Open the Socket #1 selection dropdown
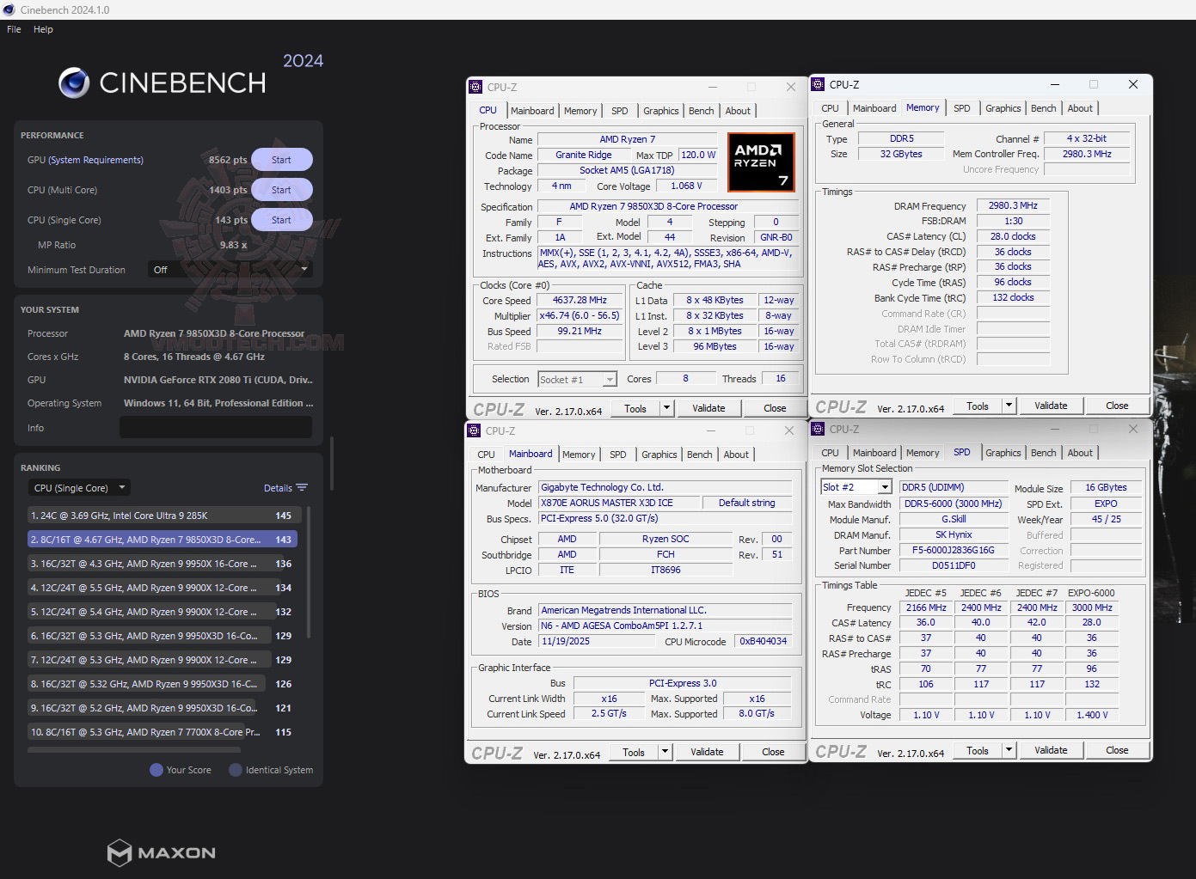1196x879 pixels. 578,379
